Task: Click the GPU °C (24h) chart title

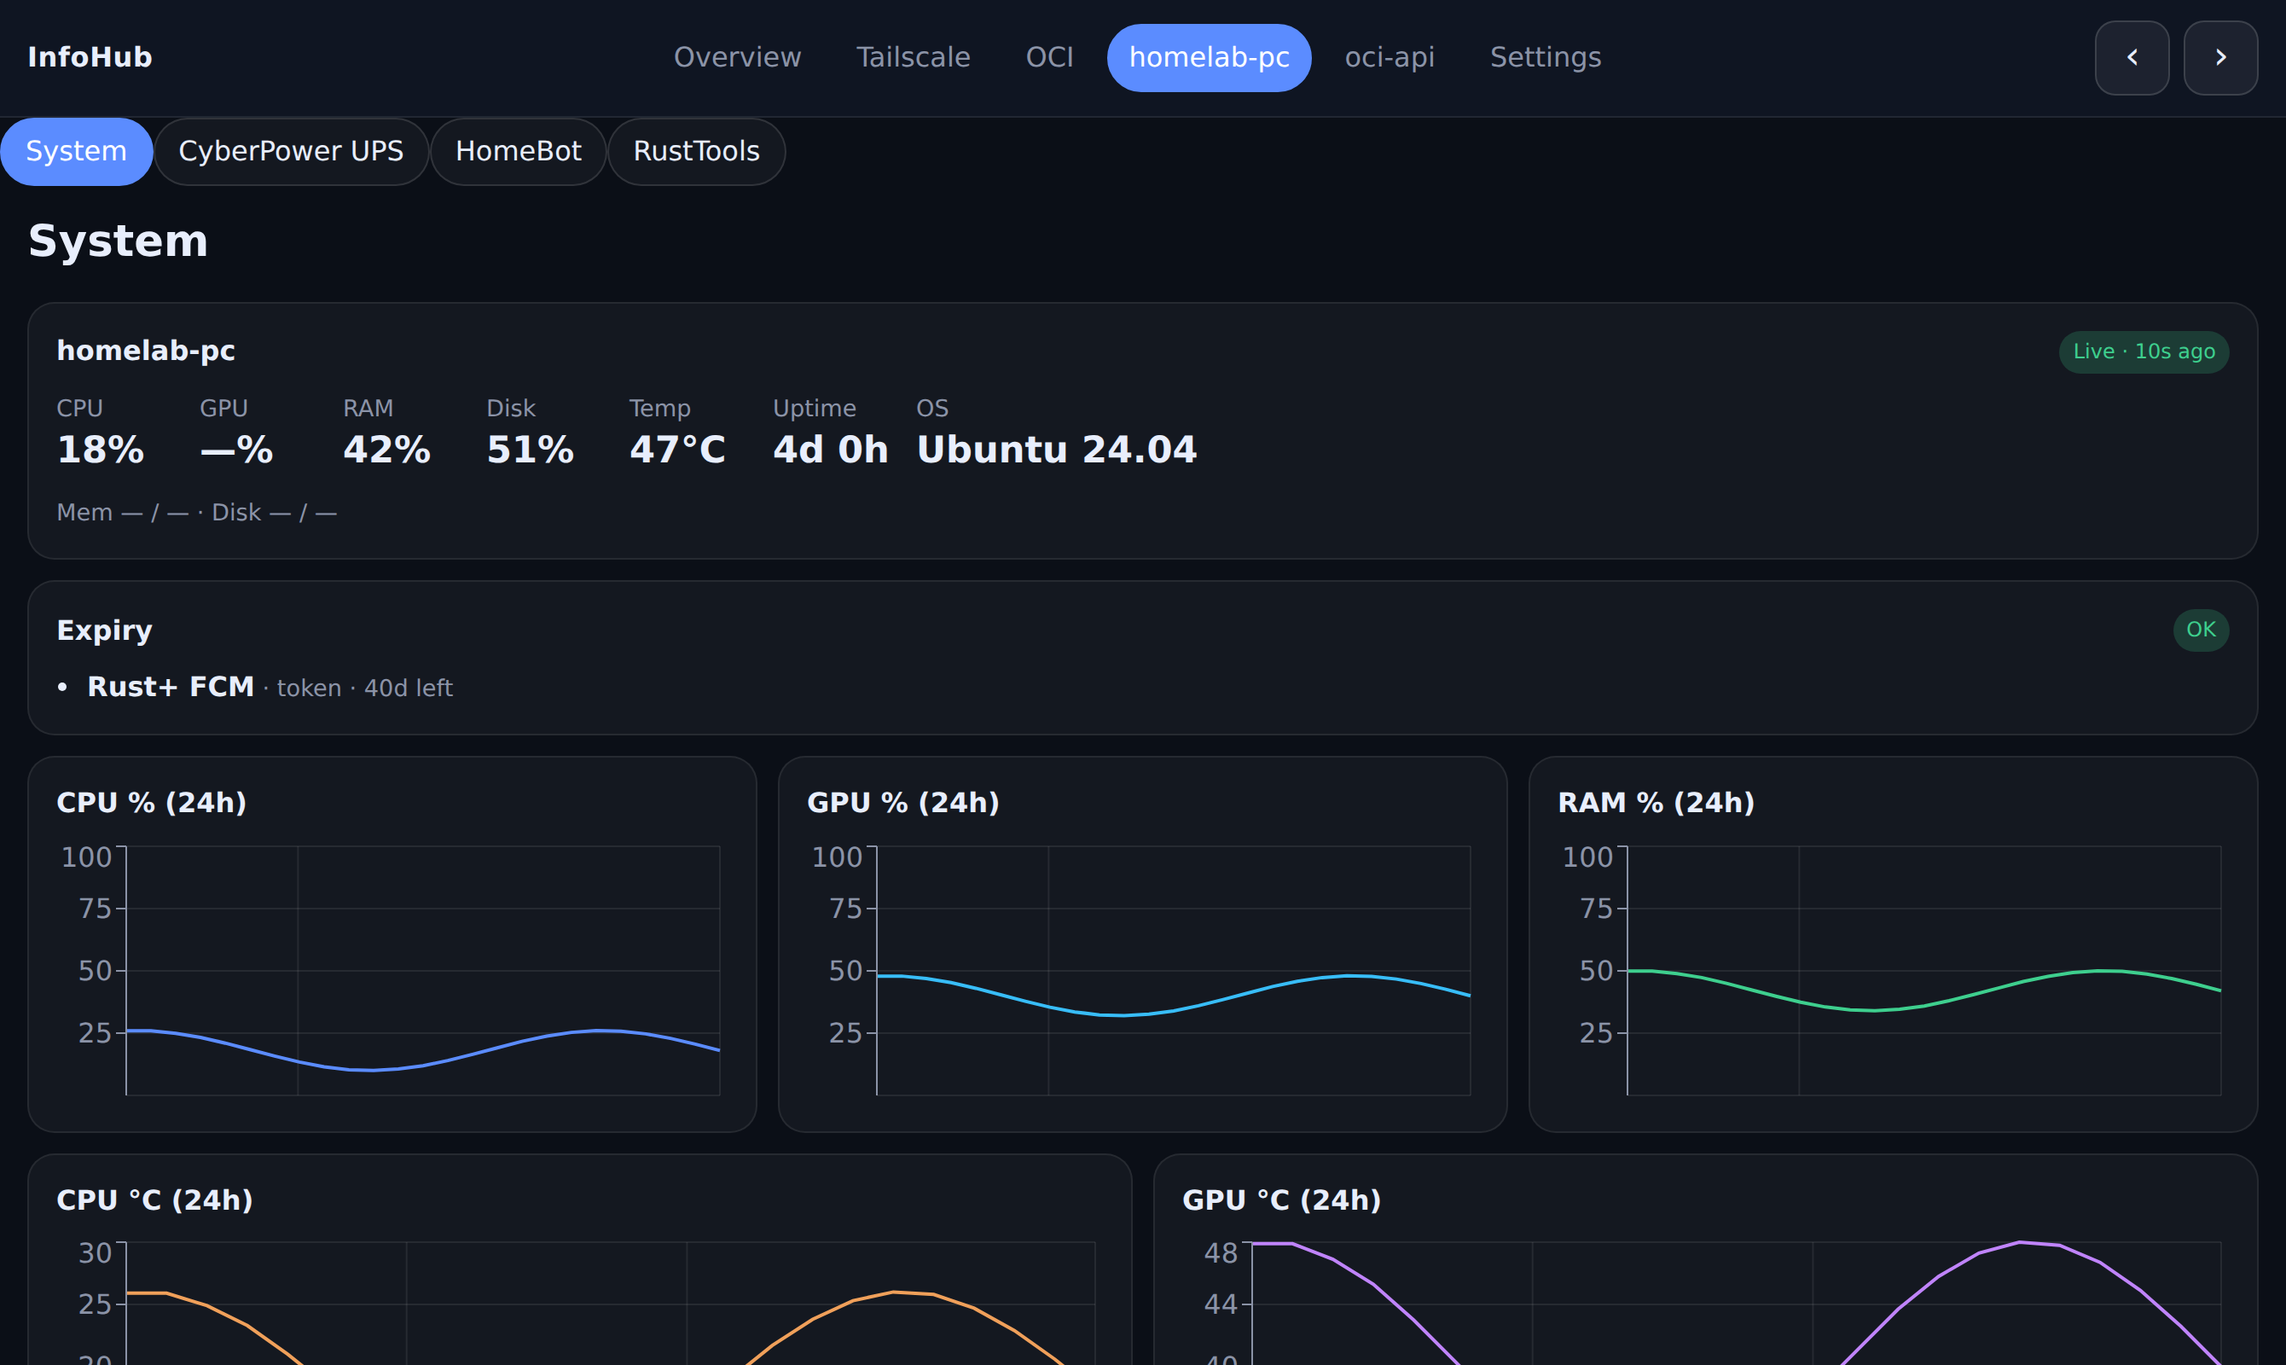Action: click(x=1282, y=1200)
